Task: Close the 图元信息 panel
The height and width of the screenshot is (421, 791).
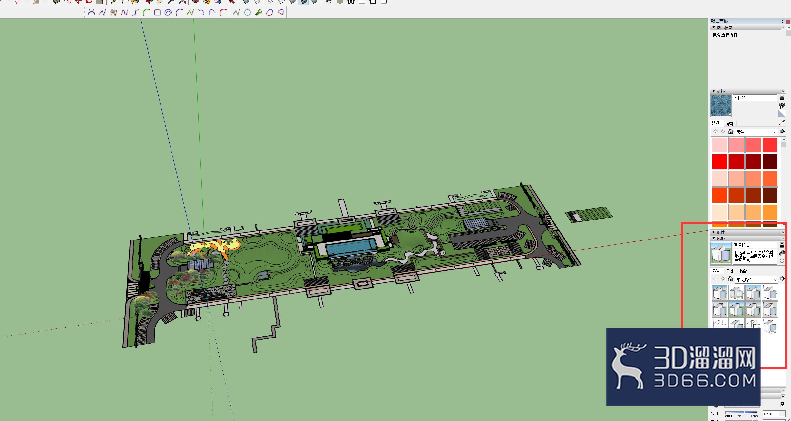Action: [783, 28]
